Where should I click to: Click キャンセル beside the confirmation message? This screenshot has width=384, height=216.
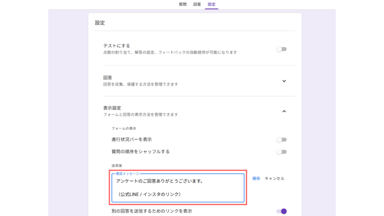coord(274,178)
